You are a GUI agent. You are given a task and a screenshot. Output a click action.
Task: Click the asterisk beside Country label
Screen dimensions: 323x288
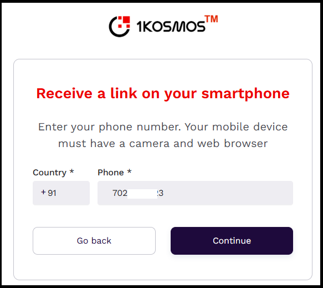pos(71,171)
